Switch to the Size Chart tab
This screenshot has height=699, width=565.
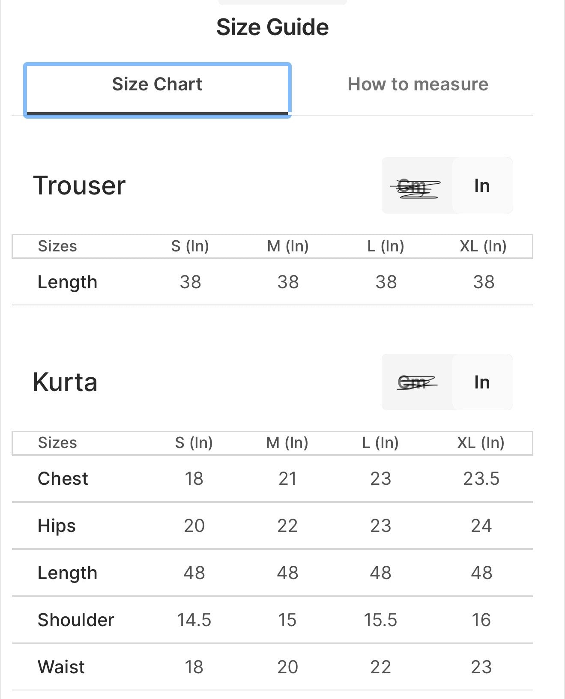pyautogui.click(x=157, y=84)
